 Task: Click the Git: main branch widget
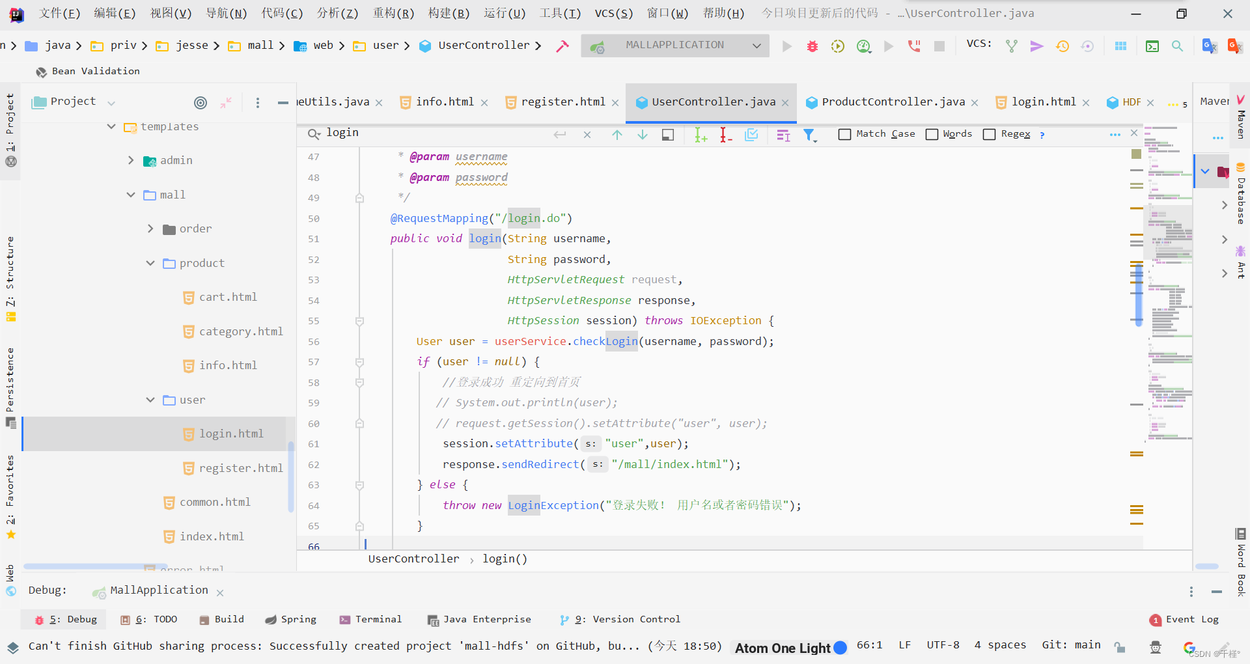tap(1071, 645)
